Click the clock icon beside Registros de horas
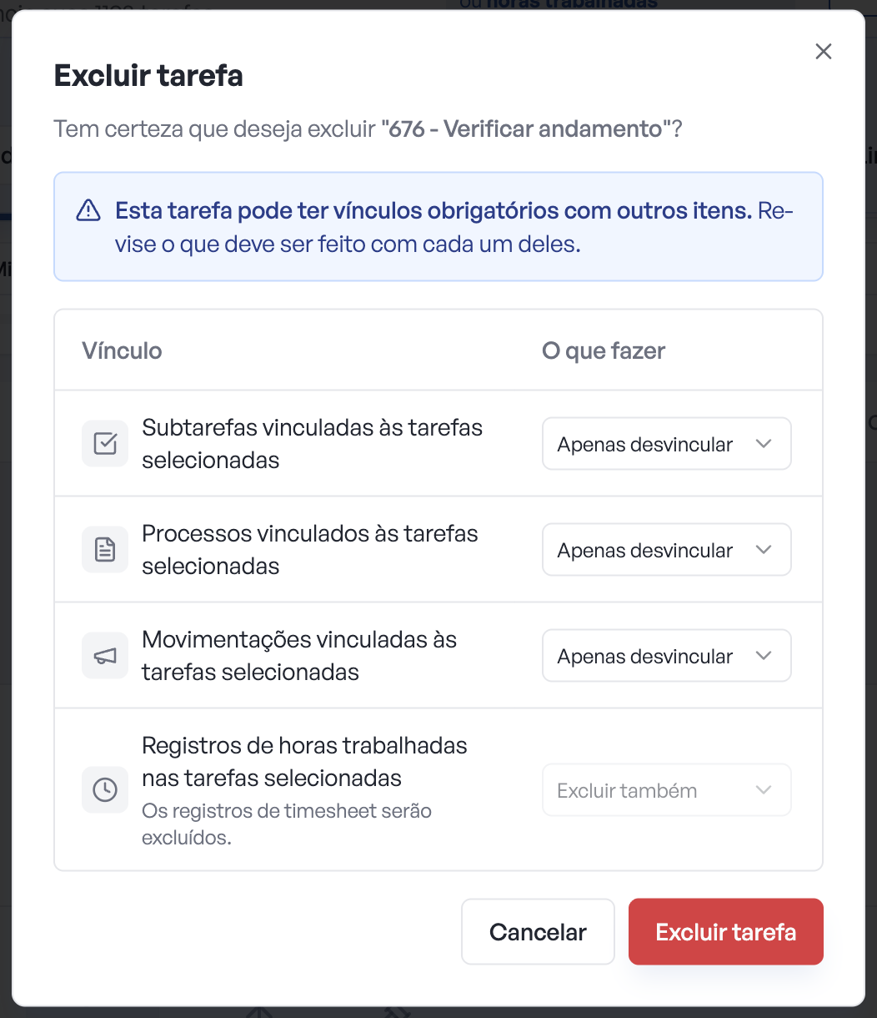The image size is (877, 1018). (105, 789)
